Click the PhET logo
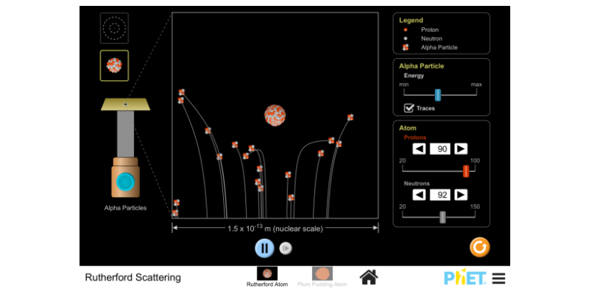589x294 pixels. tap(465, 278)
